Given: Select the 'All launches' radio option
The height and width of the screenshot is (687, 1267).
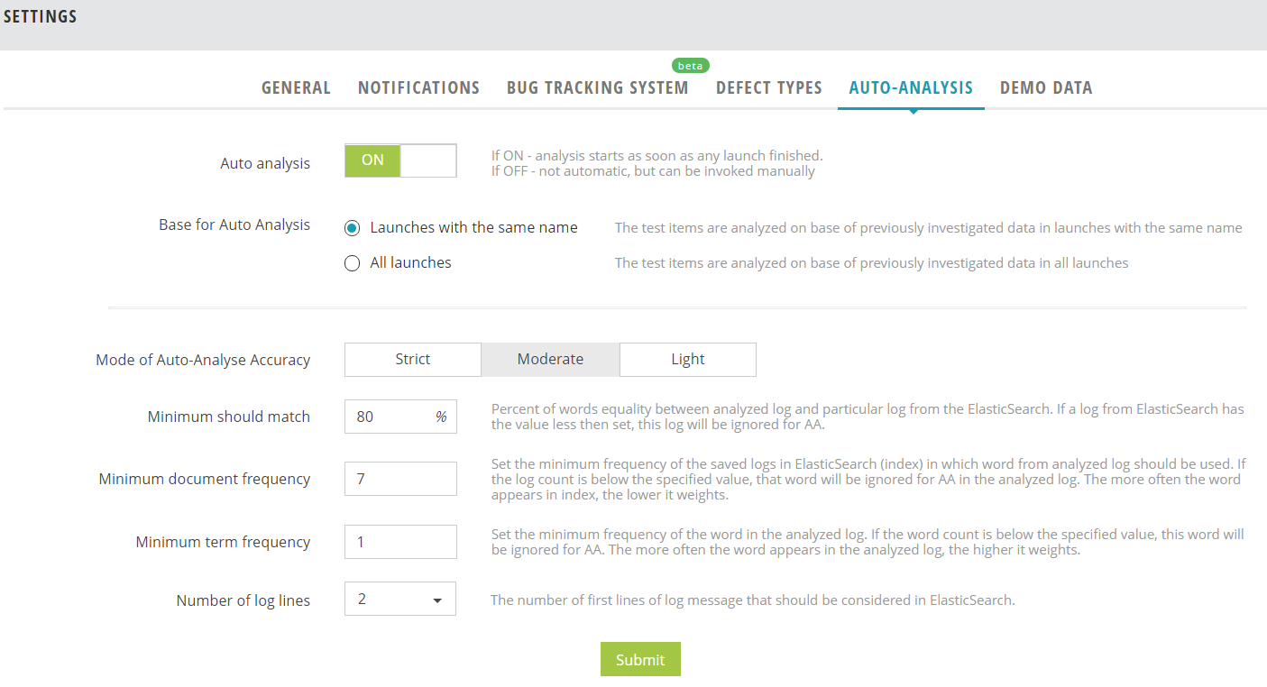Looking at the screenshot, I should tap(353, 263).
